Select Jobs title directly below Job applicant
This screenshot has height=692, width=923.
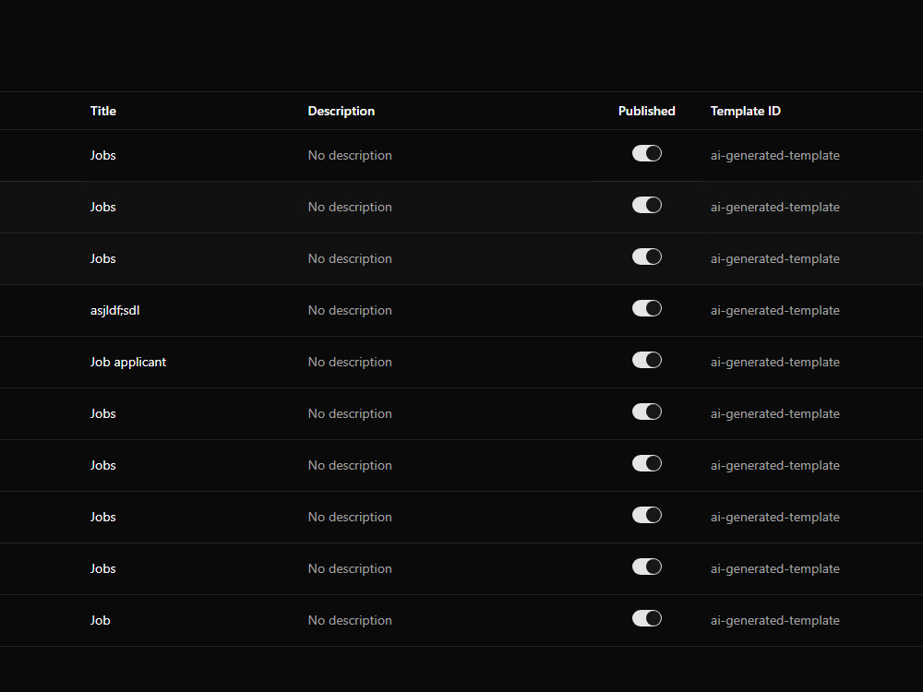click(x=103, y=413)
